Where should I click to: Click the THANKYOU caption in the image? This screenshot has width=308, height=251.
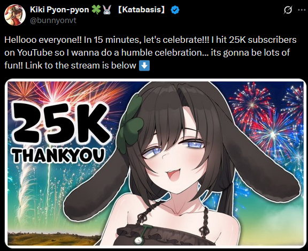click(x=58, y=156)
